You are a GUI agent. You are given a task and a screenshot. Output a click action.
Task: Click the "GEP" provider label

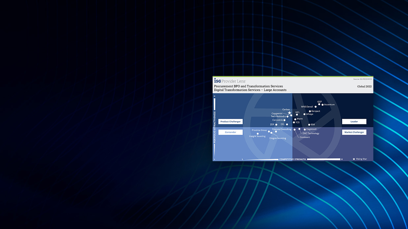pyautogui.click(x=320, y=102)
